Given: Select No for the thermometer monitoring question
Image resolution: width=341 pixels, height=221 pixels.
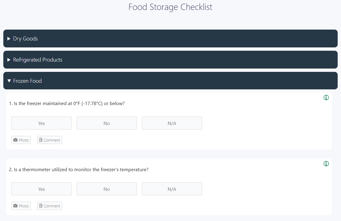Looking at the screenshot, I should (107, 189).
